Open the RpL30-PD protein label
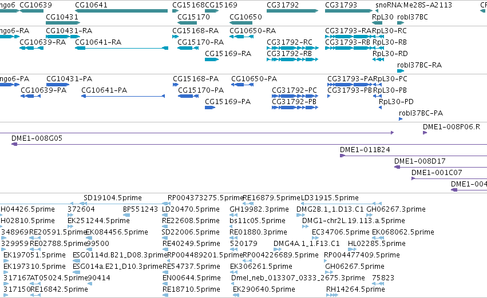The width and height of the screenshot is (487, 298). click(x=396, y=102)
